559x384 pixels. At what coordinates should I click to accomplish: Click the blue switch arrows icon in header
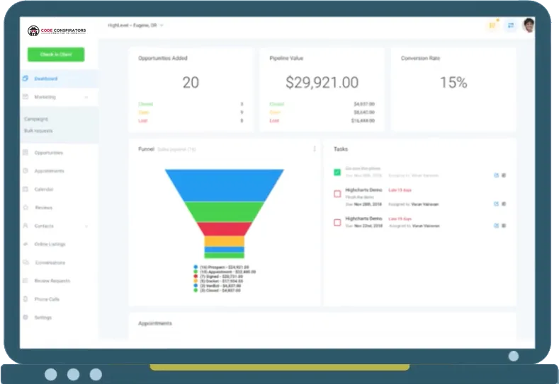coord(511,25)
